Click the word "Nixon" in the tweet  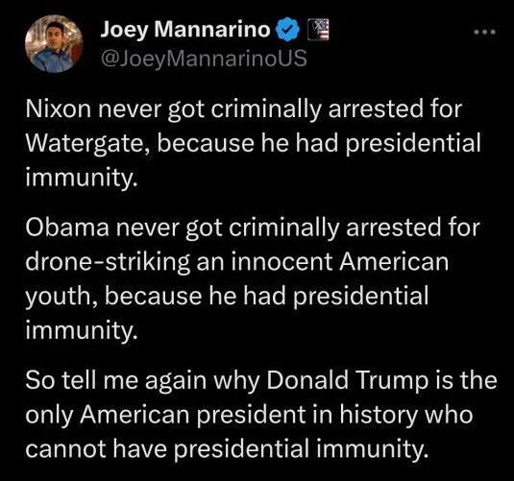pos(58,108)
